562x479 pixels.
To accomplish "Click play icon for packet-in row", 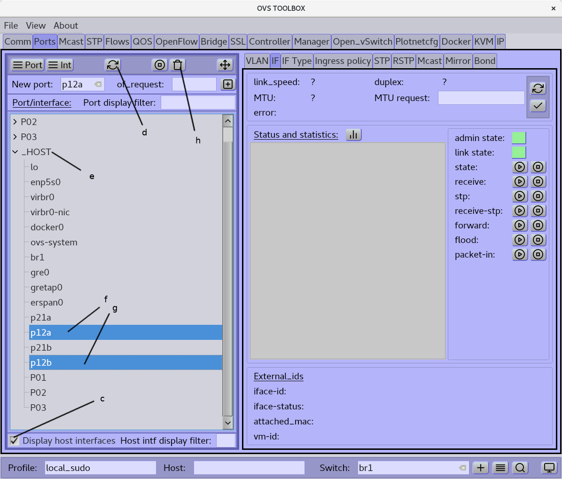I will coord(520,255).
